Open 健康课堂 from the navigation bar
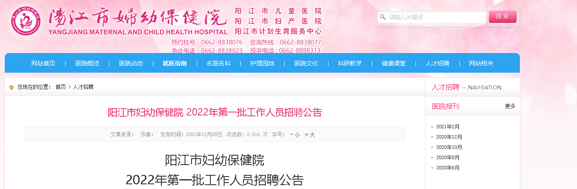Screen dimensions: 577x189 pos(394,63)
